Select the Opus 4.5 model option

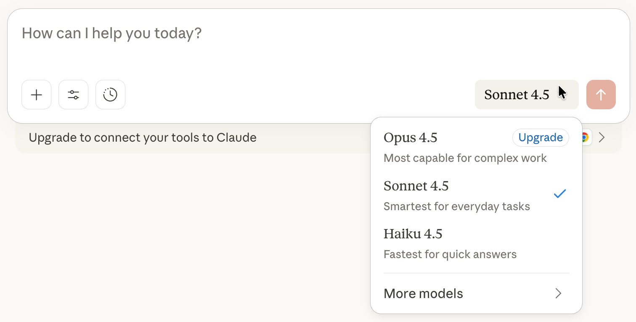411,137
